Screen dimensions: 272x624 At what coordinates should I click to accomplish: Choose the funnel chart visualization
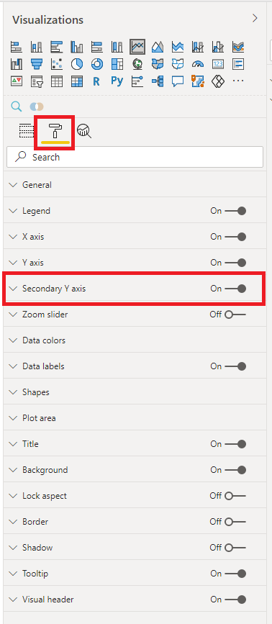coord(36,64)
